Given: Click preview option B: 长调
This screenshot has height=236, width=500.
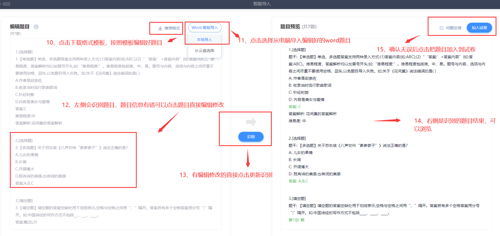Looking at the screenshot, I should tap(295, 160).
